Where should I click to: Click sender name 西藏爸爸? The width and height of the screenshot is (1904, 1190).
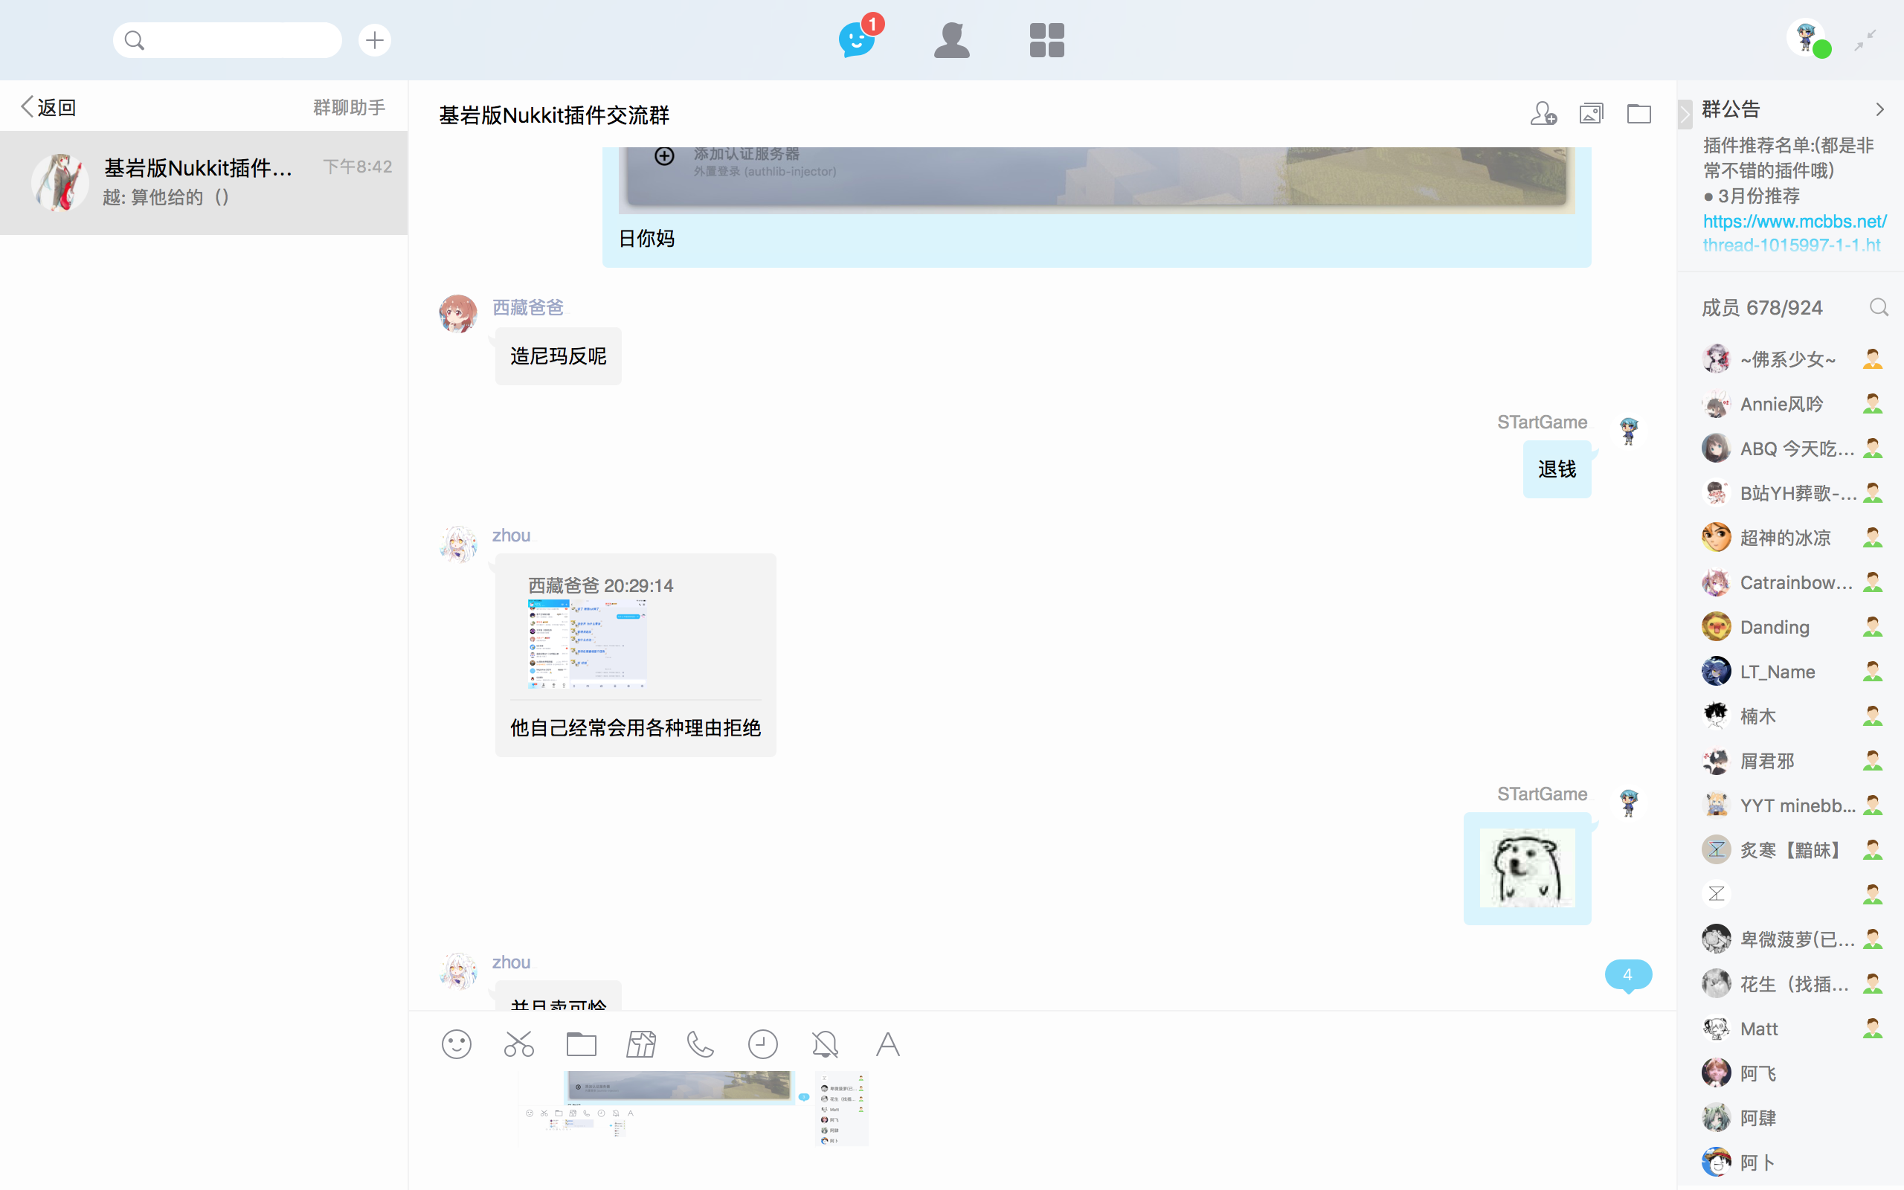tap(528, 307)
